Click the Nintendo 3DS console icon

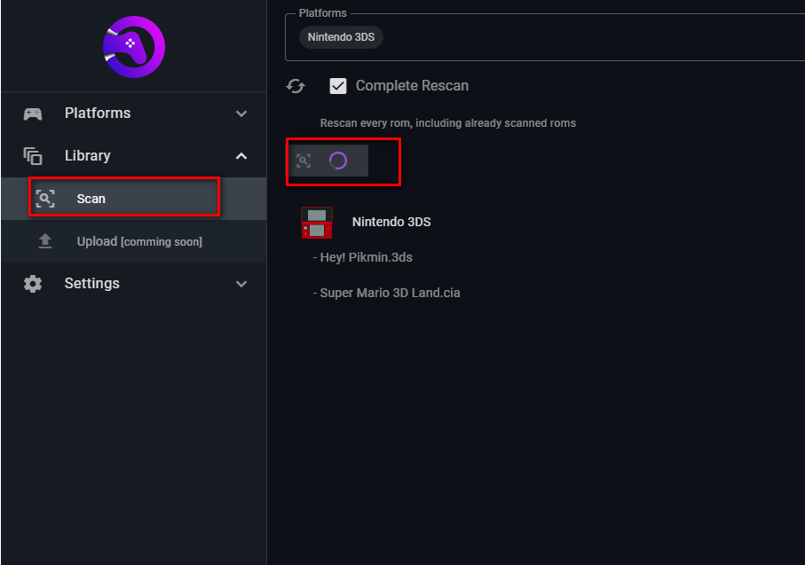click(x=317, y=223)
